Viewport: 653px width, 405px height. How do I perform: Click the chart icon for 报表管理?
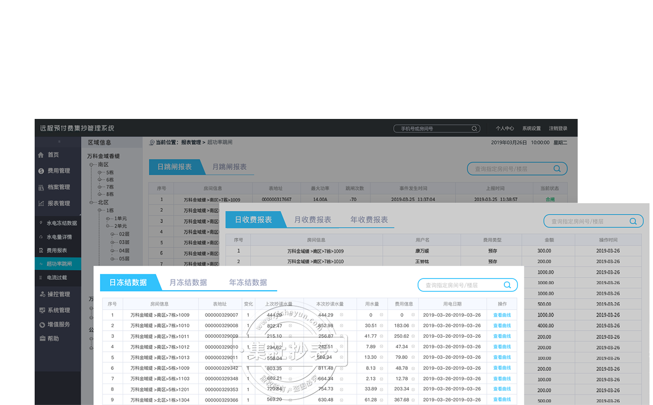[x=41, y=204]
